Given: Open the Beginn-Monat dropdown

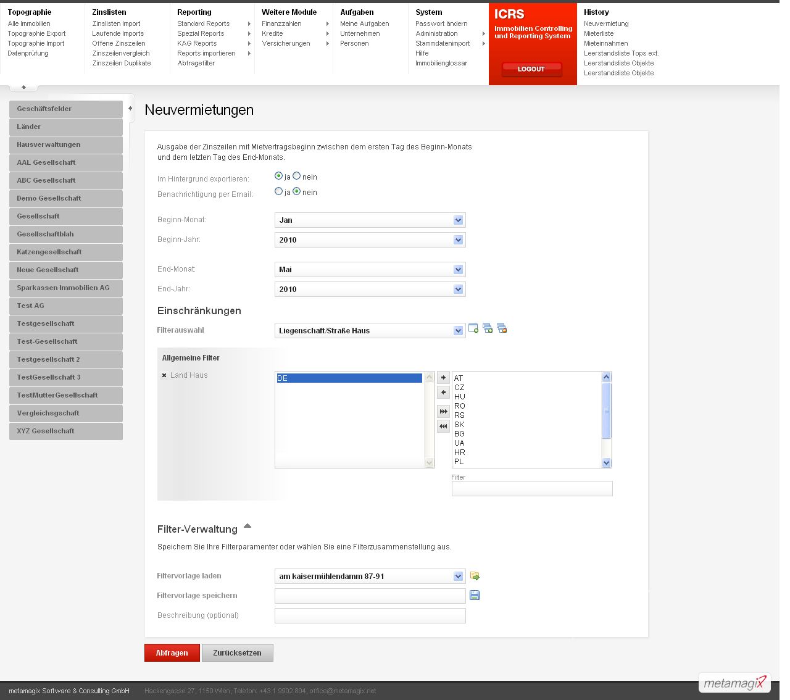Looking at the screenshot, I should point(370,220).
